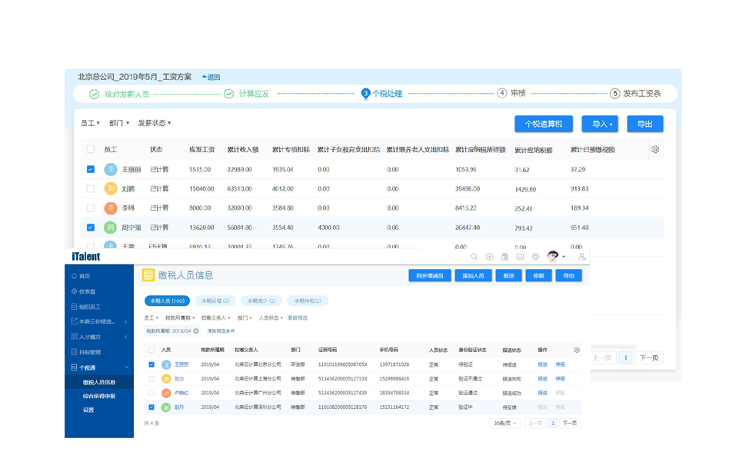This screenshot has width=746, height=452.
Task: Click 刘鹏's yellow avatar in payroll table
Action: 111,188
